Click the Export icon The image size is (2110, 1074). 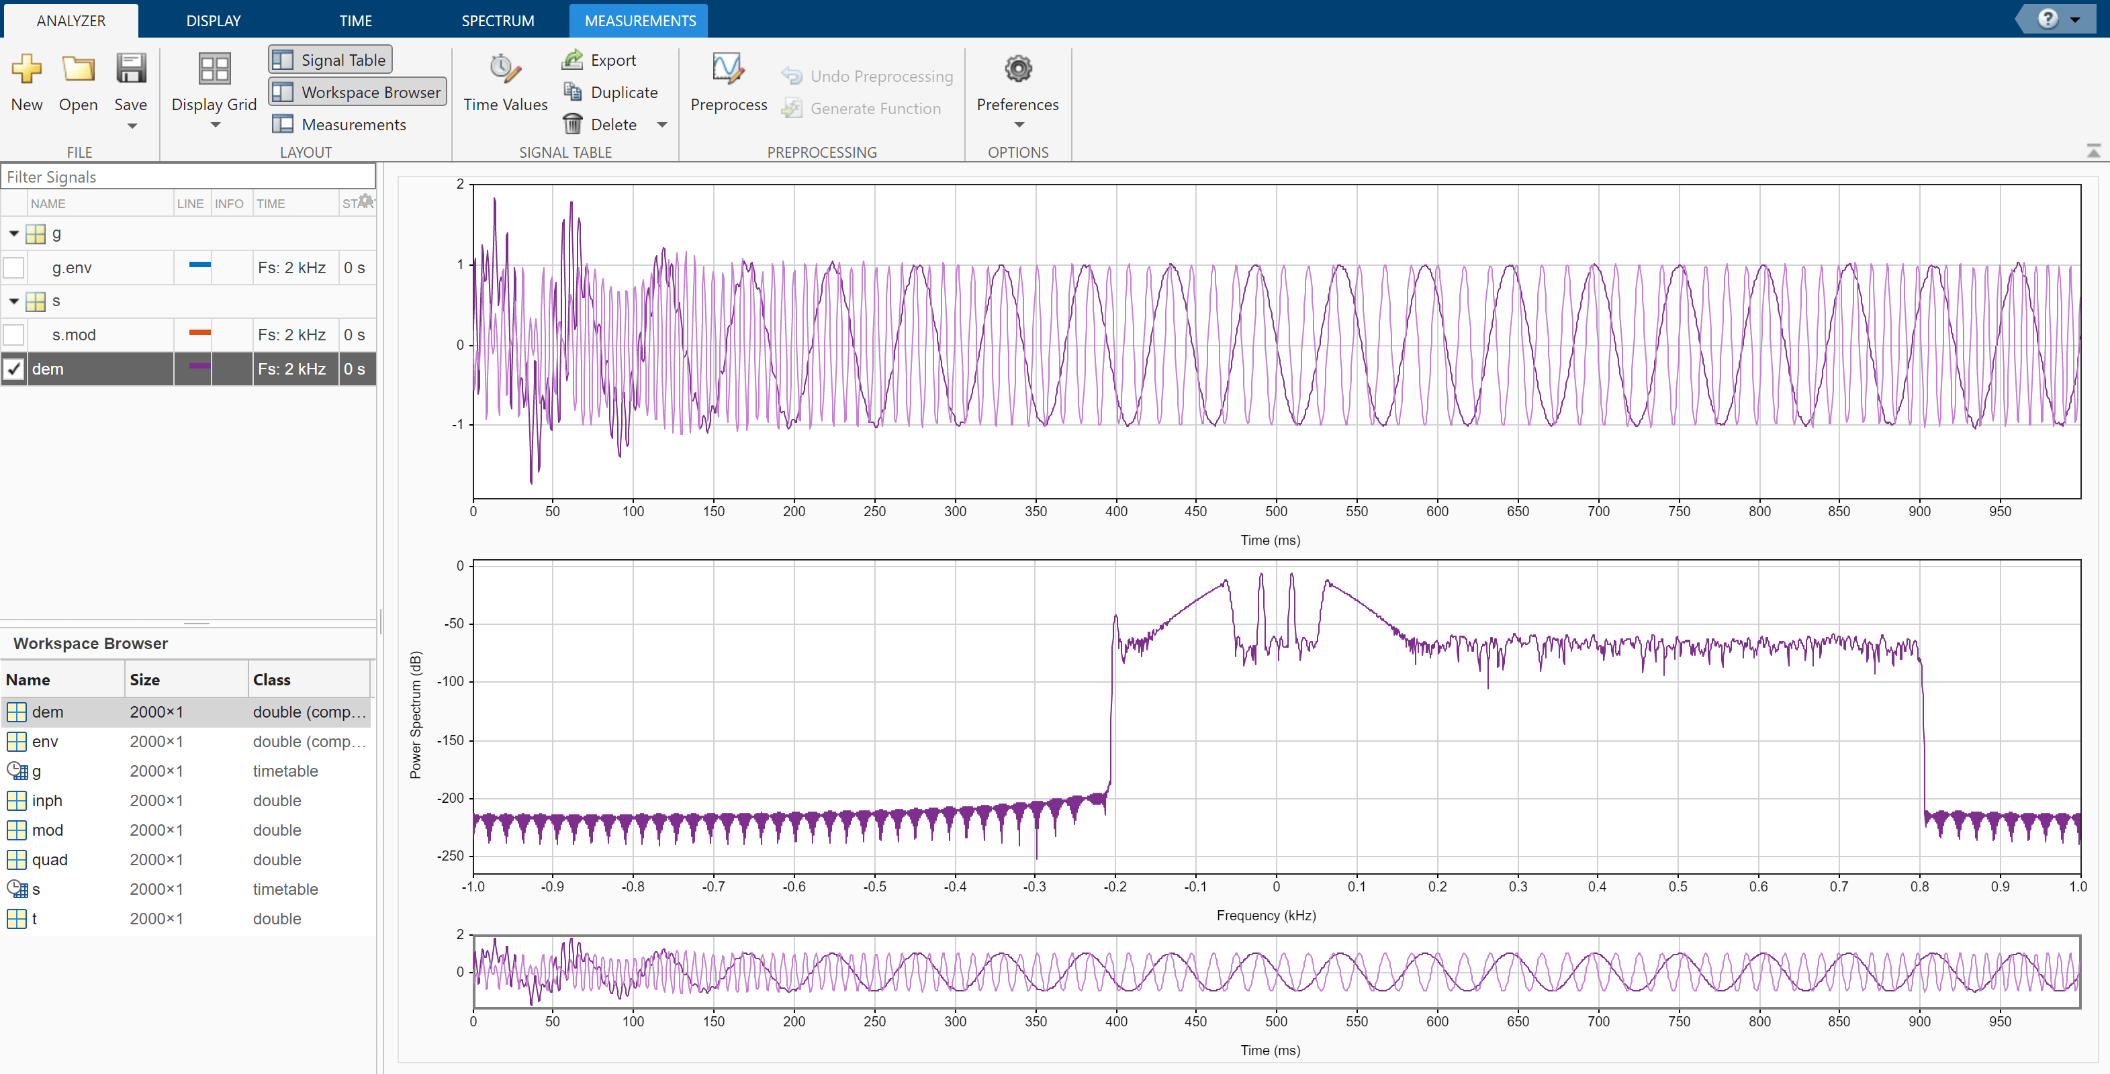point(573,60)
